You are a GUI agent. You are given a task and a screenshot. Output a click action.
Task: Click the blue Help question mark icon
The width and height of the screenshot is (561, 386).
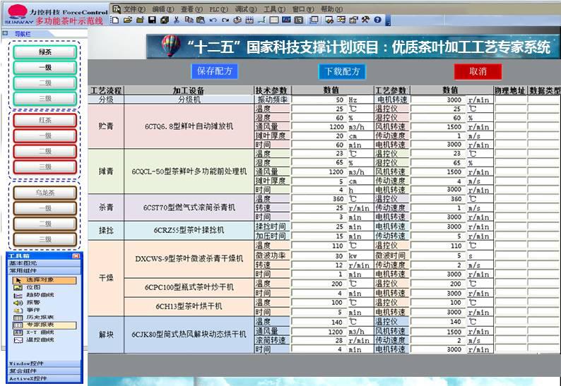[x=378, y=20]
